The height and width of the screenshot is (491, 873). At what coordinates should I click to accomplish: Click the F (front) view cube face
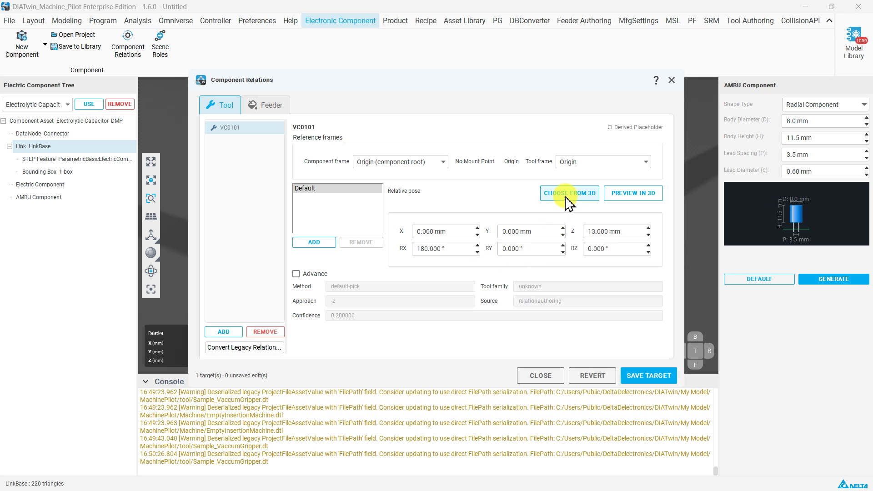point(695,365)
